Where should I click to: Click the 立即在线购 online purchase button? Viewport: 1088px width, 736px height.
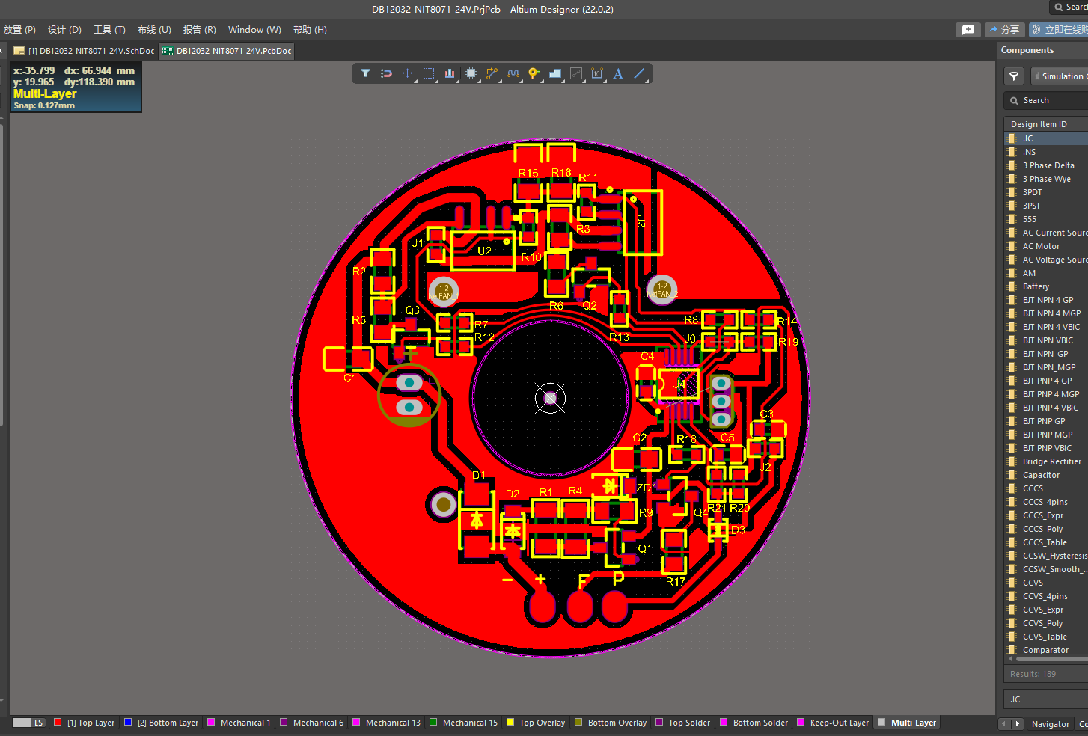point(1059,30)
